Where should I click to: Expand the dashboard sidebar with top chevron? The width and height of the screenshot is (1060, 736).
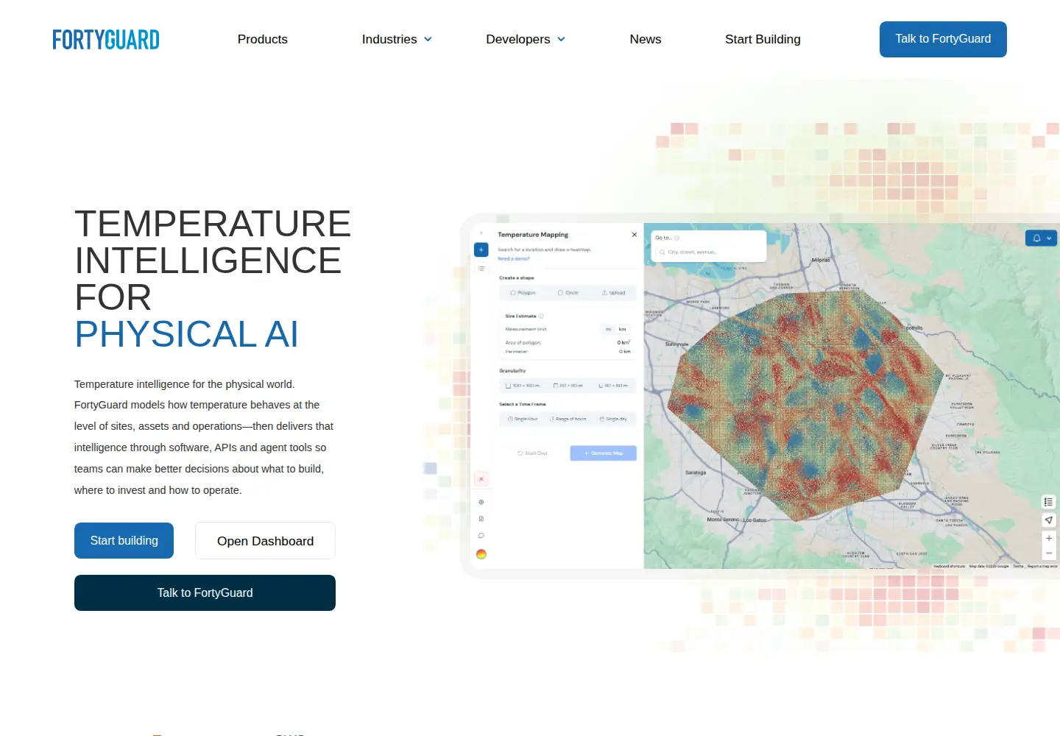[x=481, y=233]
